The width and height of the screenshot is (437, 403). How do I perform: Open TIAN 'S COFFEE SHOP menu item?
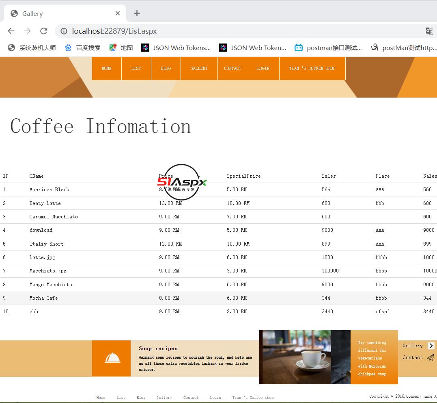click(x=312, y=68)
